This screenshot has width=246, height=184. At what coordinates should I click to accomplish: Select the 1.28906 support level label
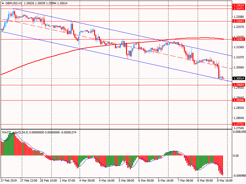239,100
